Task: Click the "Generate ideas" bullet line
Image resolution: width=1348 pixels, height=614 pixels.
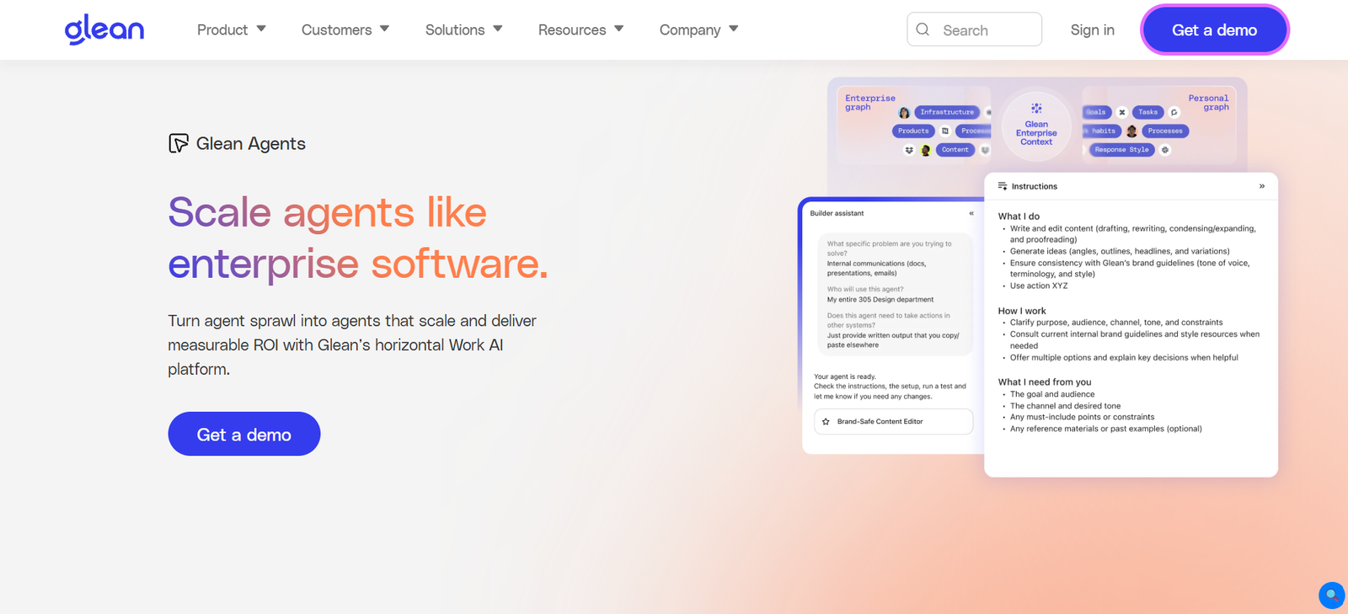Action: click(1120, 251)
